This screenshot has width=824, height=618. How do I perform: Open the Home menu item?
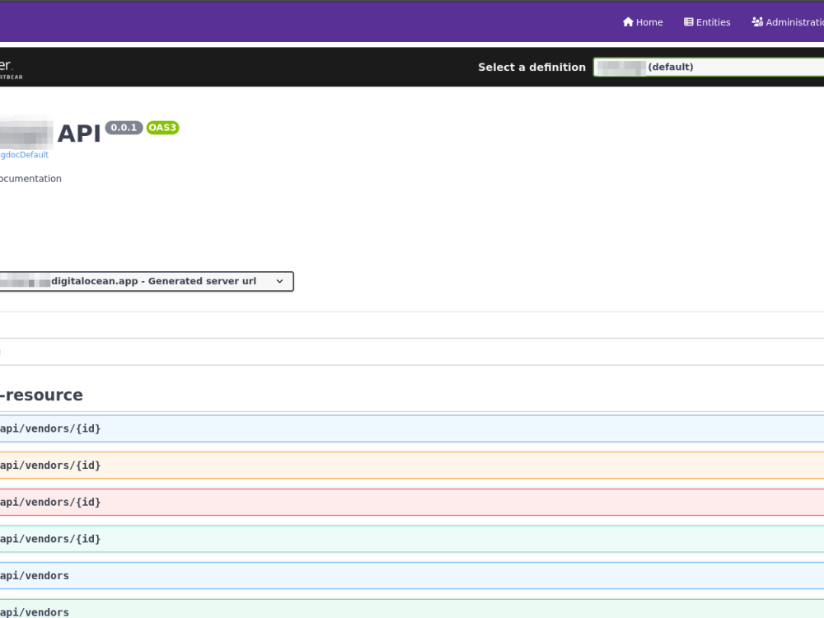(643, 22)
